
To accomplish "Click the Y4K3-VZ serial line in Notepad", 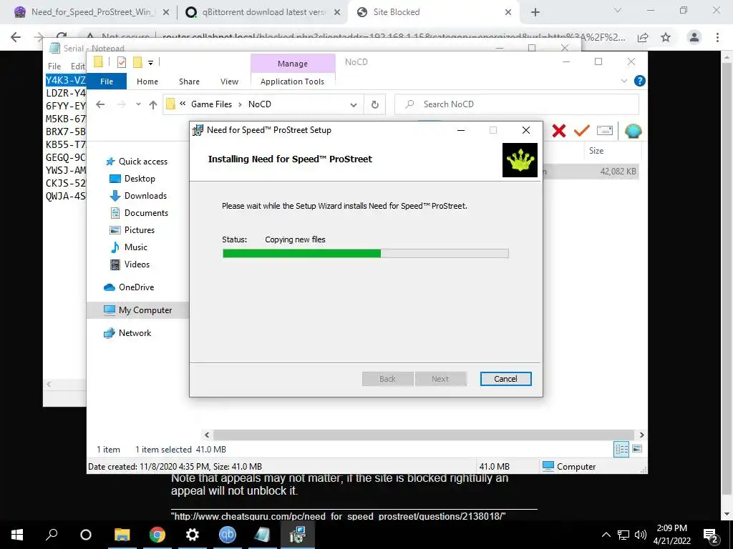I will click(x=66, y=80).
